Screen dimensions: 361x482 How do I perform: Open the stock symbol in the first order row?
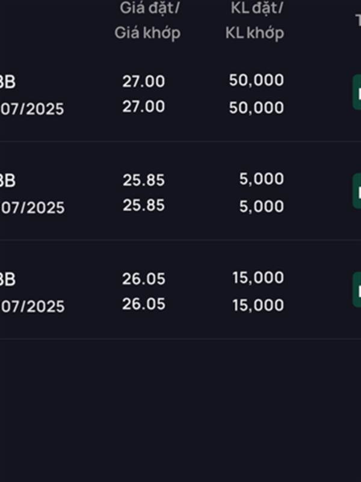(x=7, y=82)
